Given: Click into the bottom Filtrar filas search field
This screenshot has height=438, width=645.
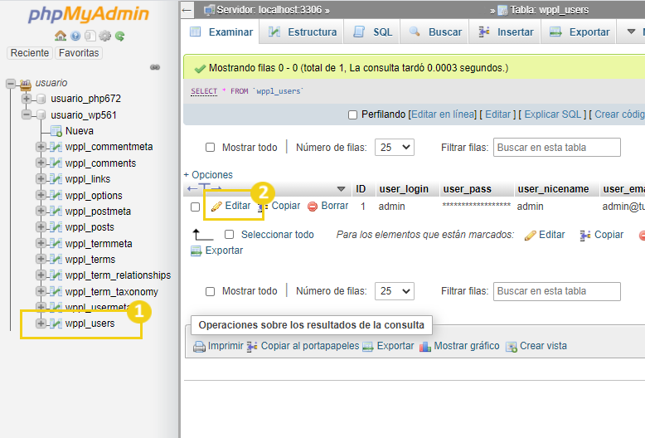Looking at the screenshot, I should 556,291.
